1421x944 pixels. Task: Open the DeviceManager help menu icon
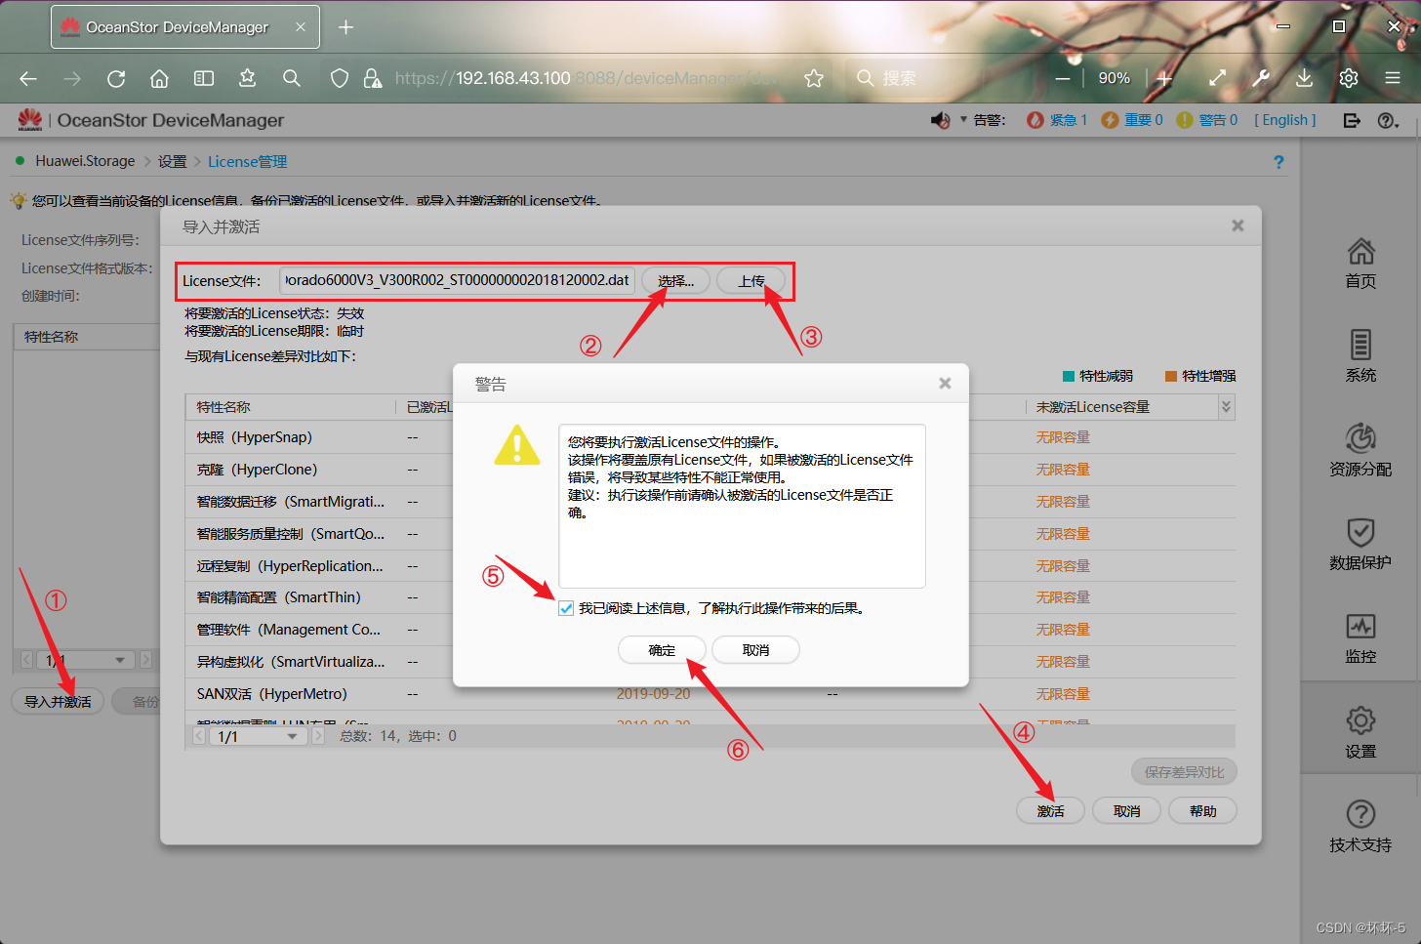click(x=1388, y=120)
